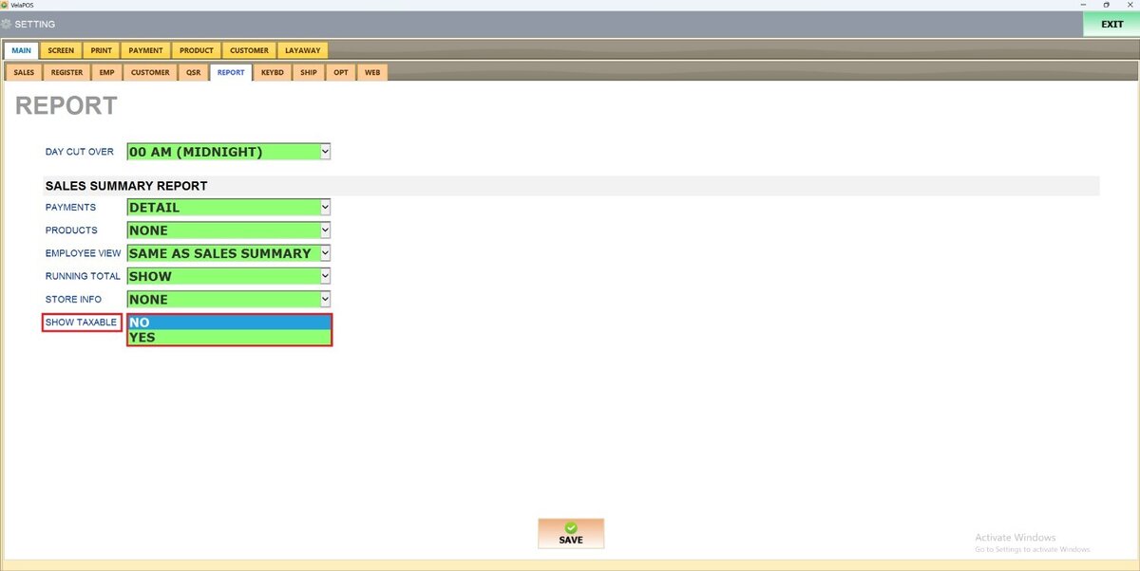Open the EMPLOYEE VIEW dropdown
Image resolution: width=1140 pixels, height=571 pixels.
[x=229, y=253]
